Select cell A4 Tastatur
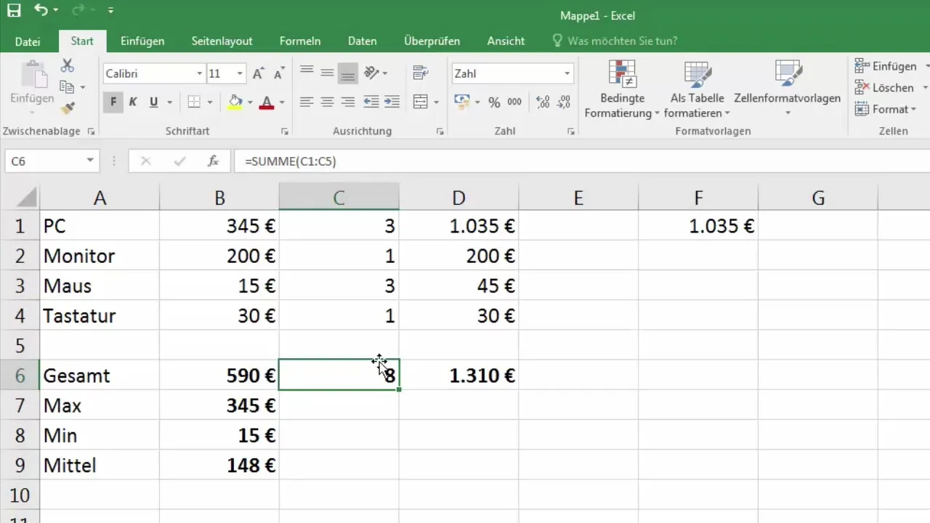The width and height of the screenshot is (930, 523). 100,316
